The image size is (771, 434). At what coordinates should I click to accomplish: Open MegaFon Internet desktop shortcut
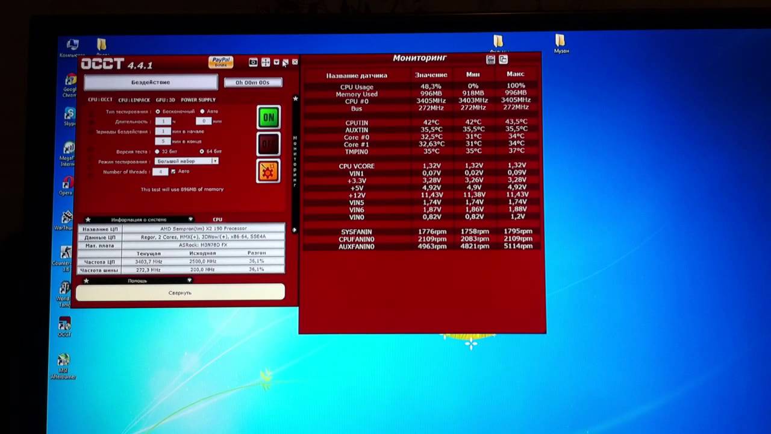(67, 154)
